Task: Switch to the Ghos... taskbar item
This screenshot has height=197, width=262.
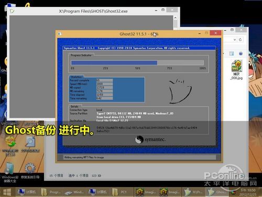Action: pos(216,192)
